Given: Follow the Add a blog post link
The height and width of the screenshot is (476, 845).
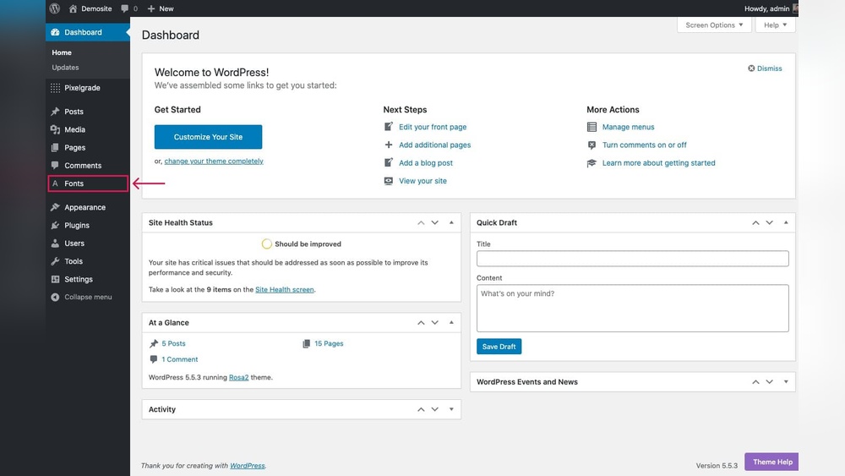Looking at the screenshot, I should (426, 163).
